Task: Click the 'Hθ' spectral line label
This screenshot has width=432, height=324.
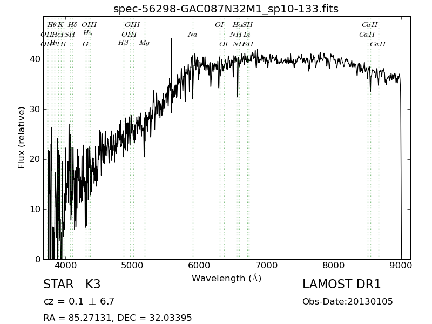Action: click(x=51, y=25)
